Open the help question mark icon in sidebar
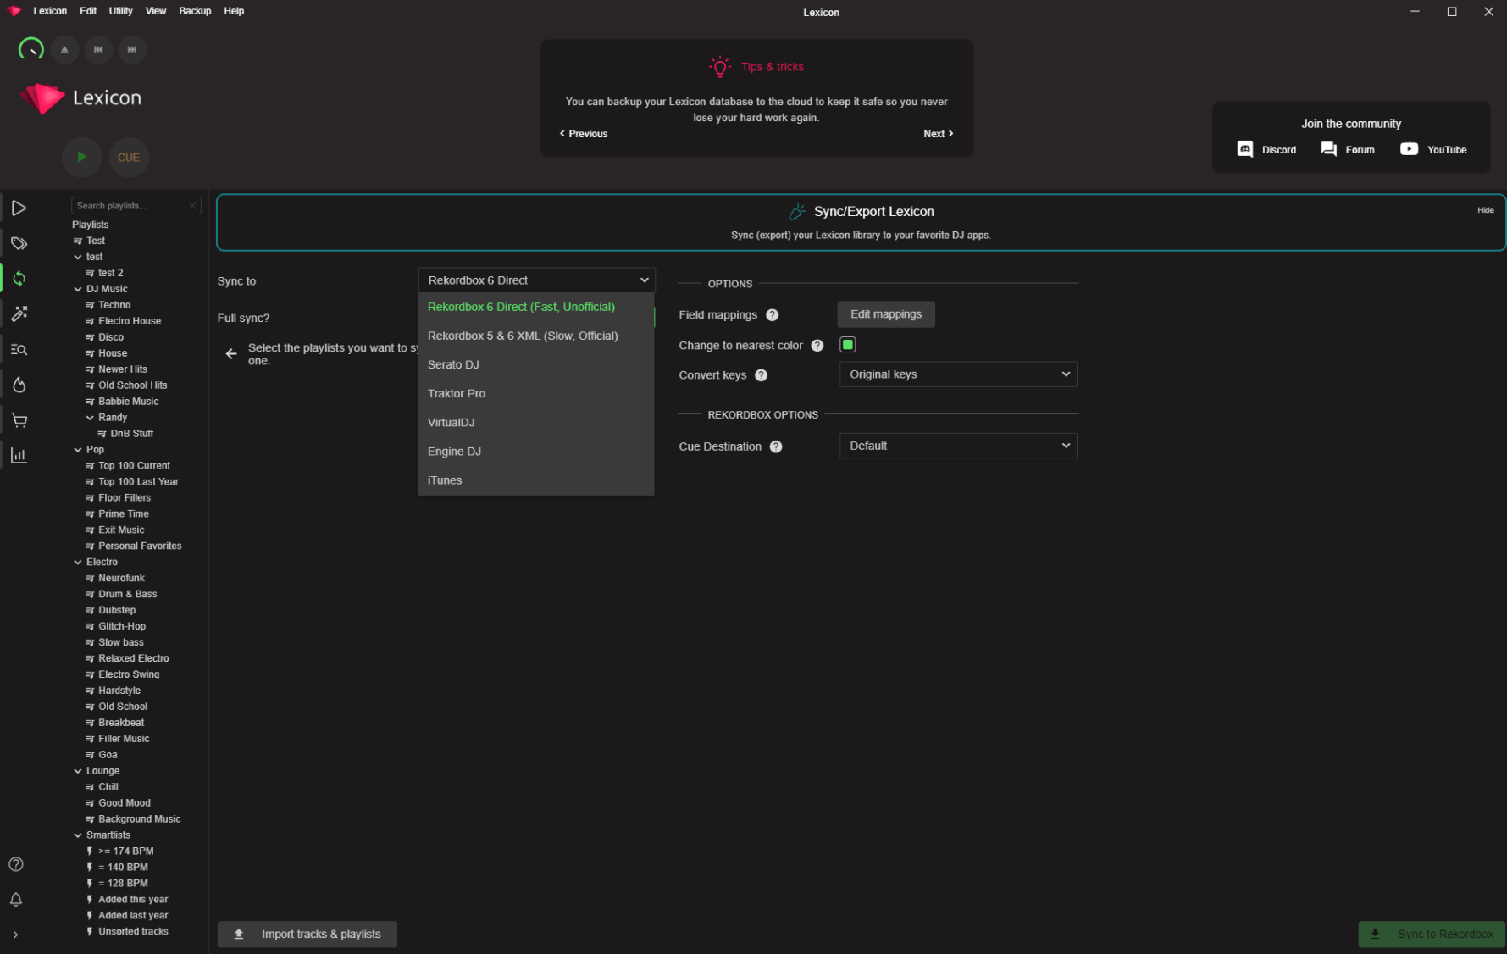This screenshot has height=954, width=1507. [x=15, y=864]
